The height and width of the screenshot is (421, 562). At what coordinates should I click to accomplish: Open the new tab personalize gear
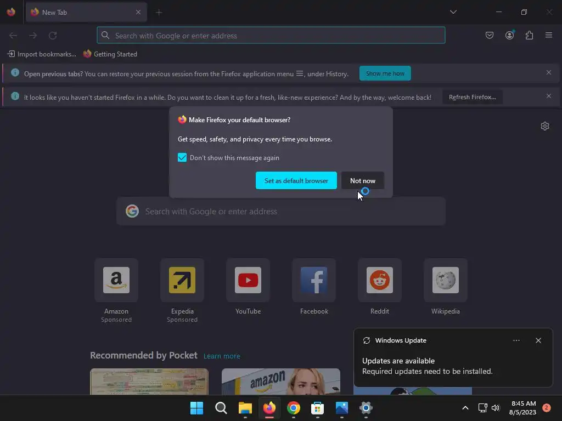tap(545, 126)
